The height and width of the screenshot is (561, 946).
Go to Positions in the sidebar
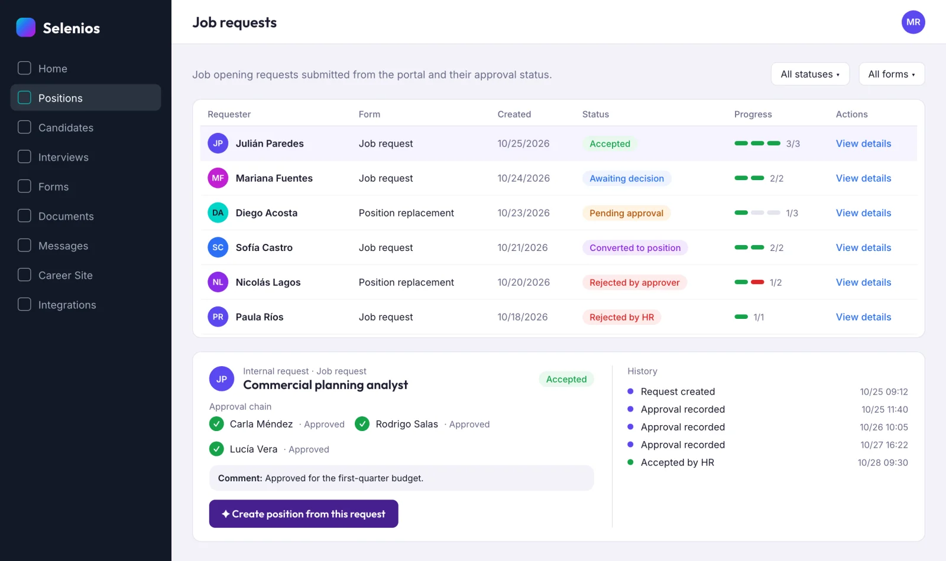86,97
